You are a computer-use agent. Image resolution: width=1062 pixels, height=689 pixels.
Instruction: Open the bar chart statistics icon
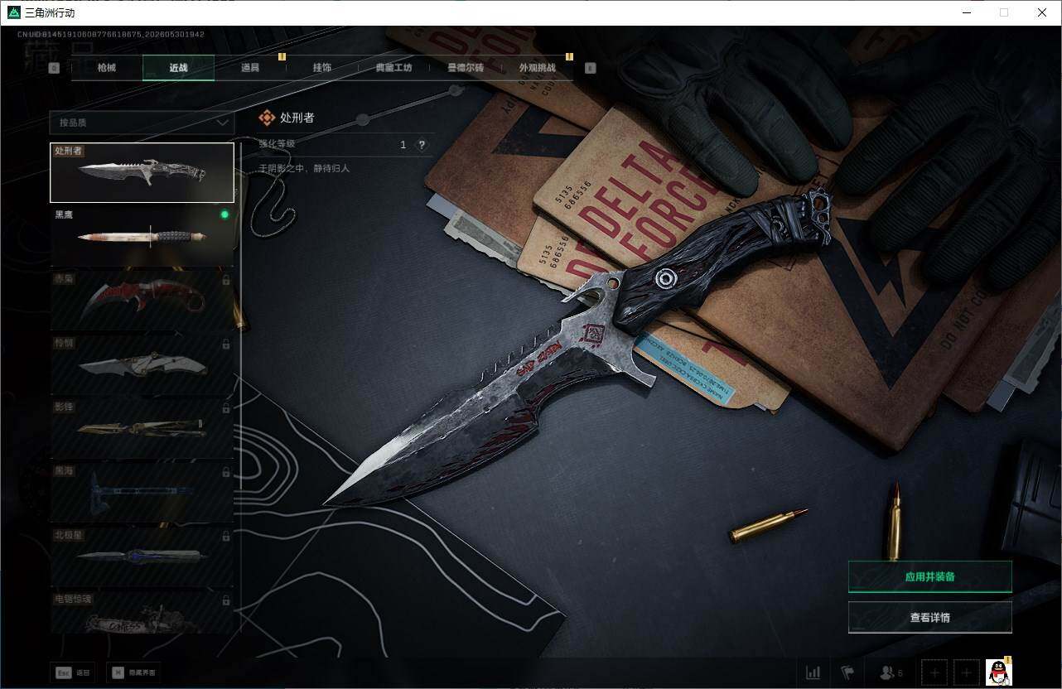click(x=813, y=672)
